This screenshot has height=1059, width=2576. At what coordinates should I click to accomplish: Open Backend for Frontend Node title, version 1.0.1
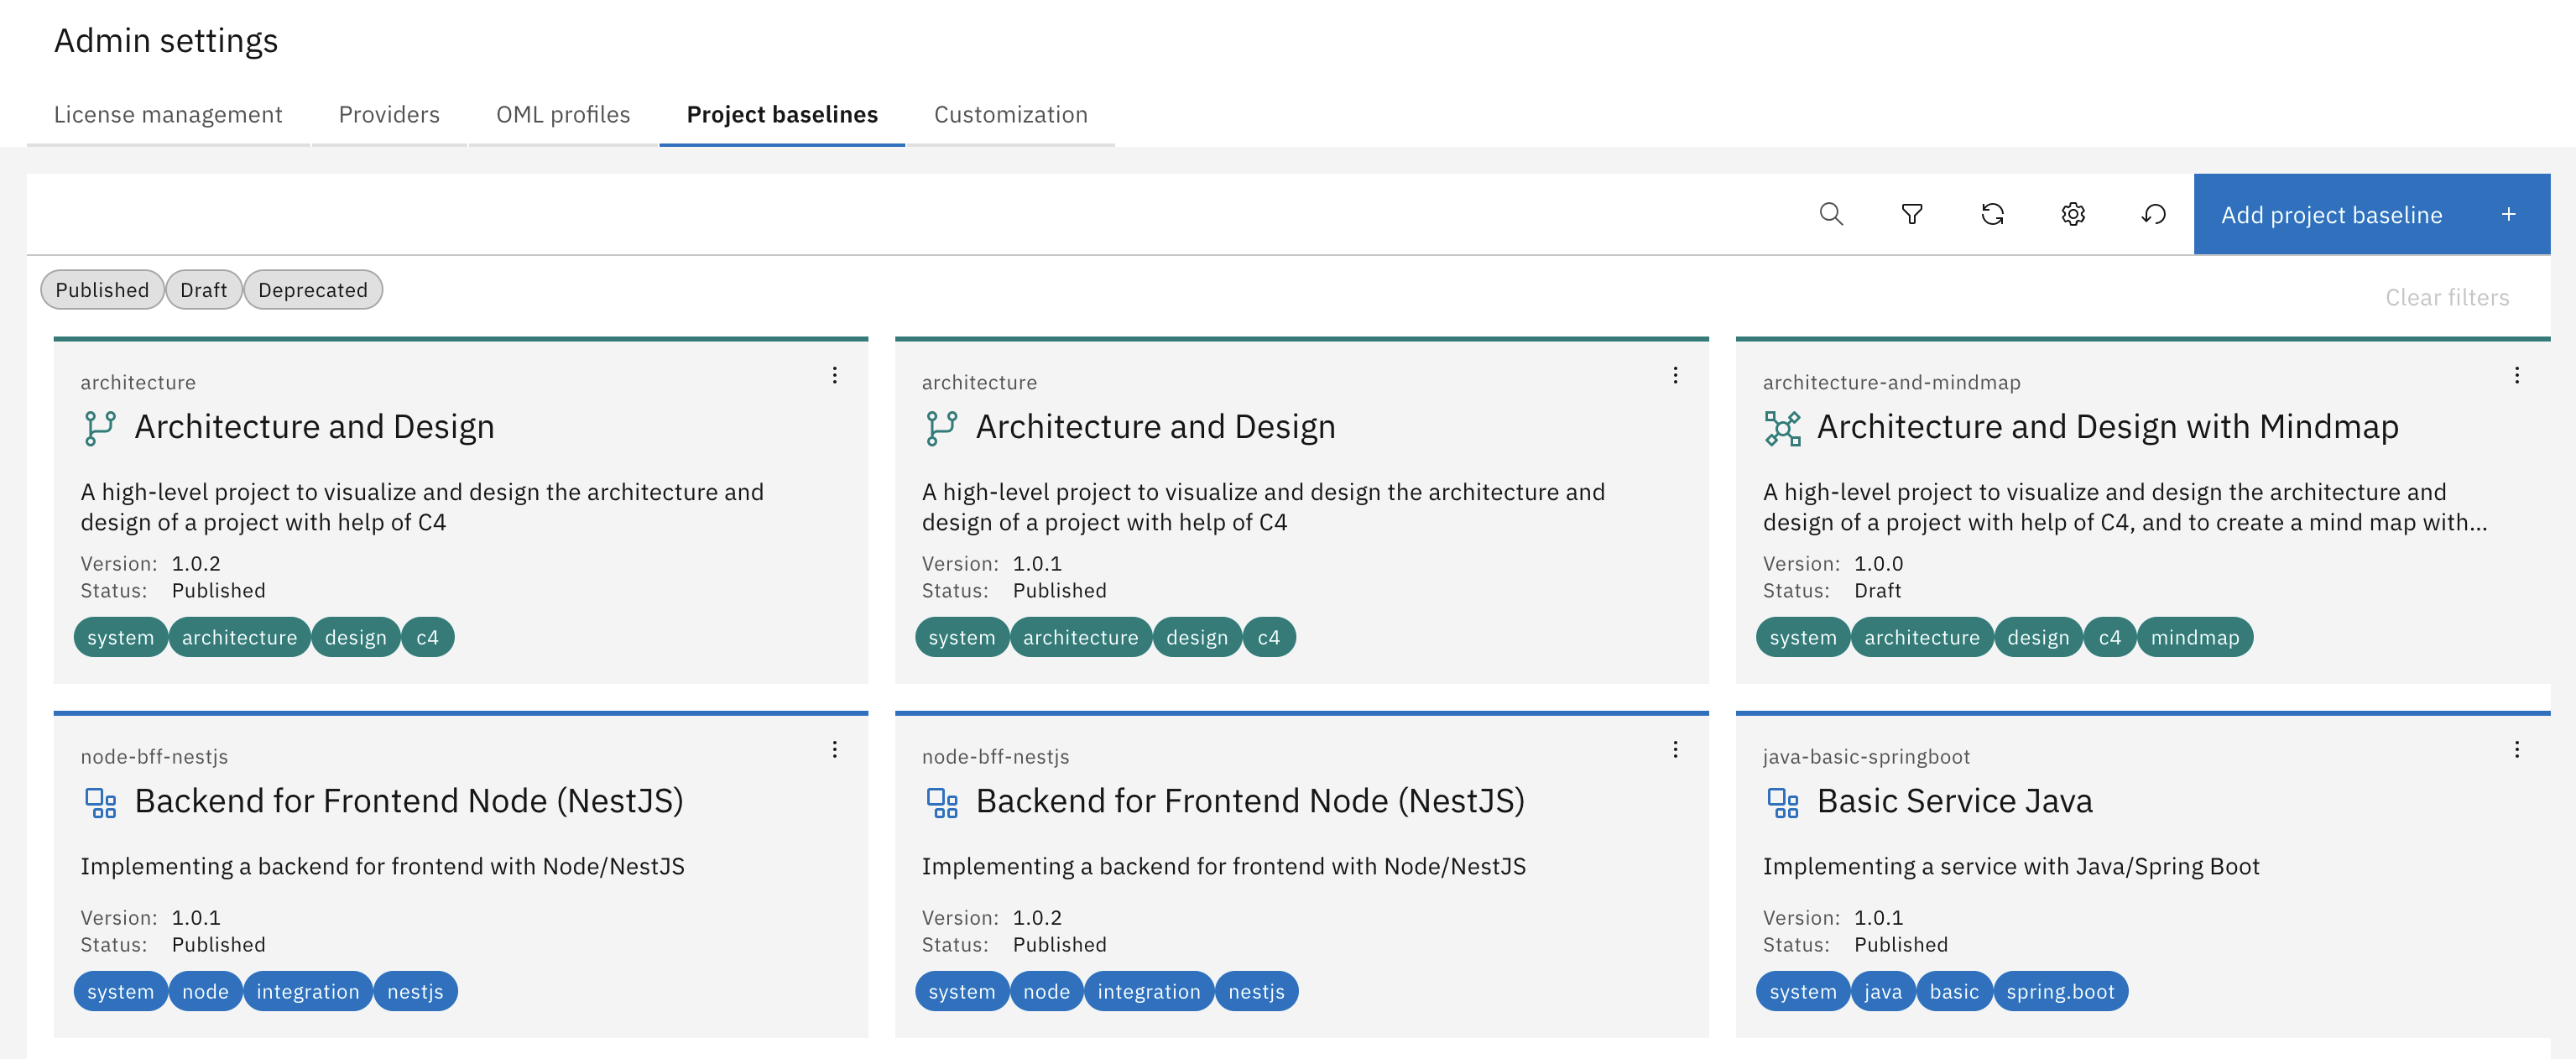(409, 801)
